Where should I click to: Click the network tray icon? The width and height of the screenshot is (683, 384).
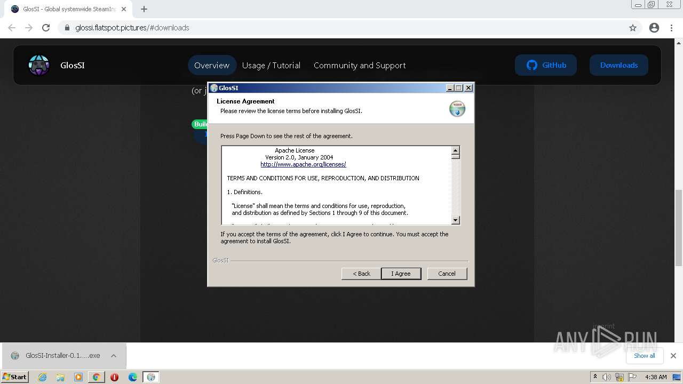[620, 377]
